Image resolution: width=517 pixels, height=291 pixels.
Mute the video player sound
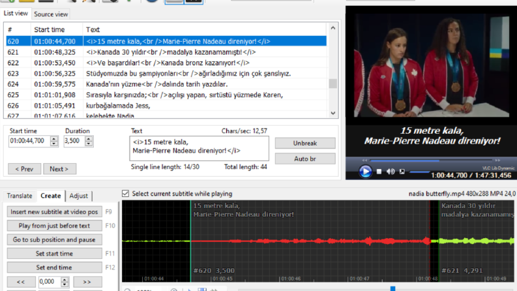391,172
